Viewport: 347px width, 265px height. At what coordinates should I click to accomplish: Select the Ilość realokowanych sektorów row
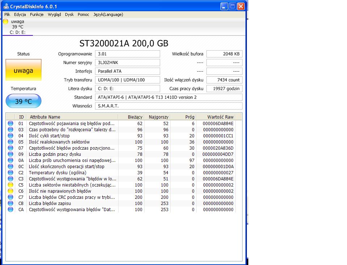click(121, 142)
